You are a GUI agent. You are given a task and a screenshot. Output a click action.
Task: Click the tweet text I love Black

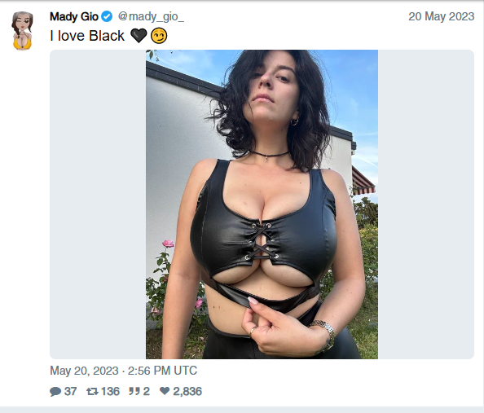(87, 36)
